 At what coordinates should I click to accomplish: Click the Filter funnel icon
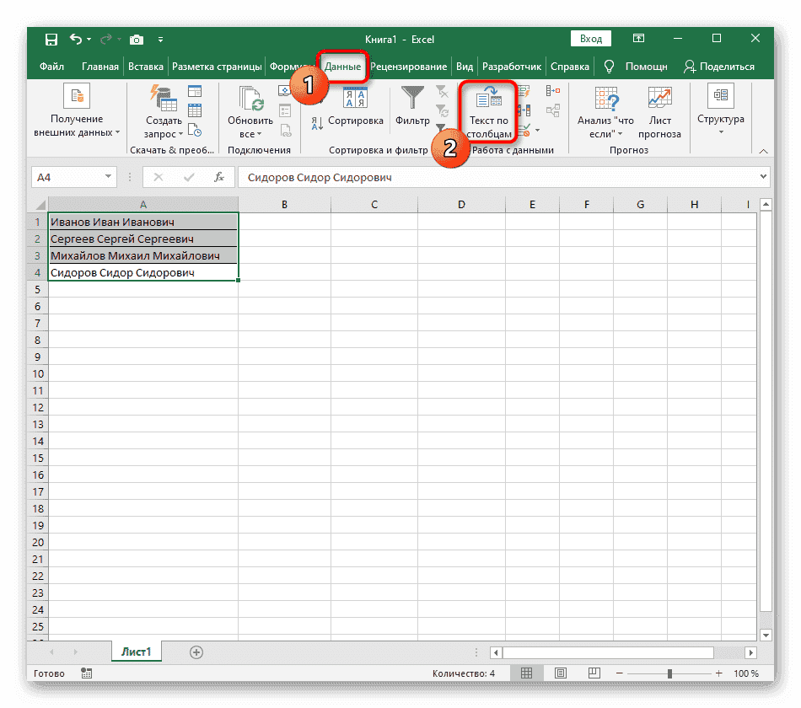click(x=412, y=99)
